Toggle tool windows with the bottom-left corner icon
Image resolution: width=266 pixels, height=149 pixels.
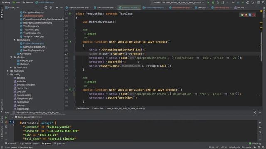(2, 147)
